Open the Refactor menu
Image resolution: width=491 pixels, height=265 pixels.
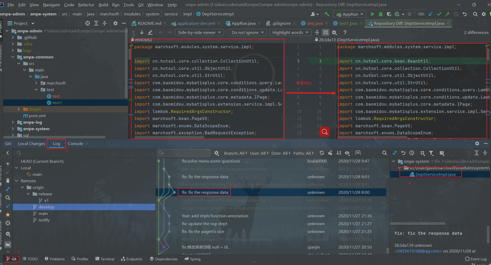tap(86, 5)
